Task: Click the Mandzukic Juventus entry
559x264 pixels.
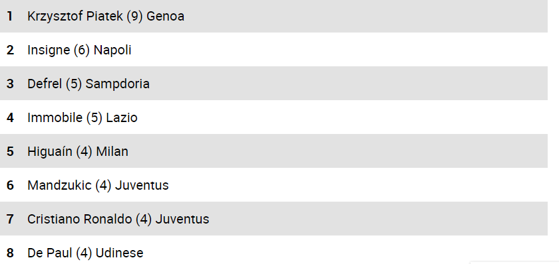Action: [x=274, y=185]
